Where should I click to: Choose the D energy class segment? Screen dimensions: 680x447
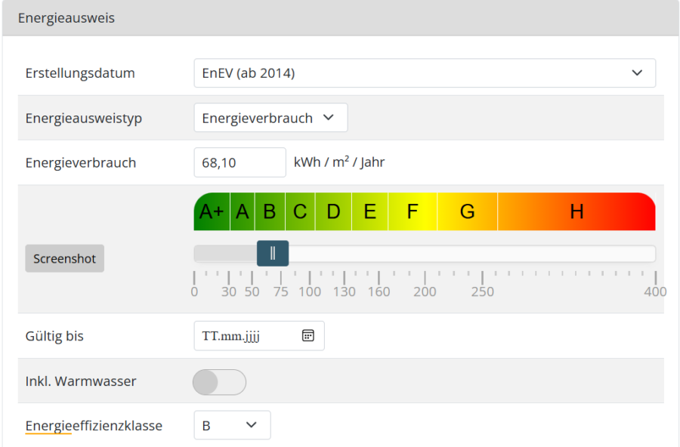point(333,212)
